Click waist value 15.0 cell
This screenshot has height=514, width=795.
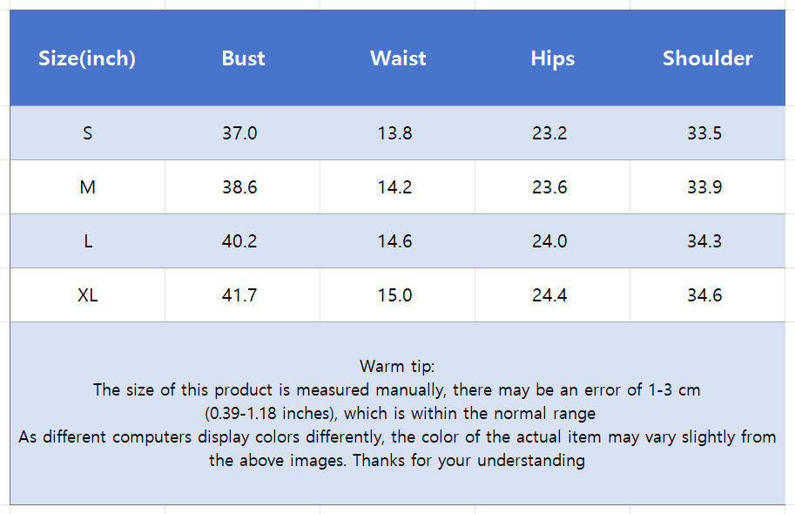(394, 295)
